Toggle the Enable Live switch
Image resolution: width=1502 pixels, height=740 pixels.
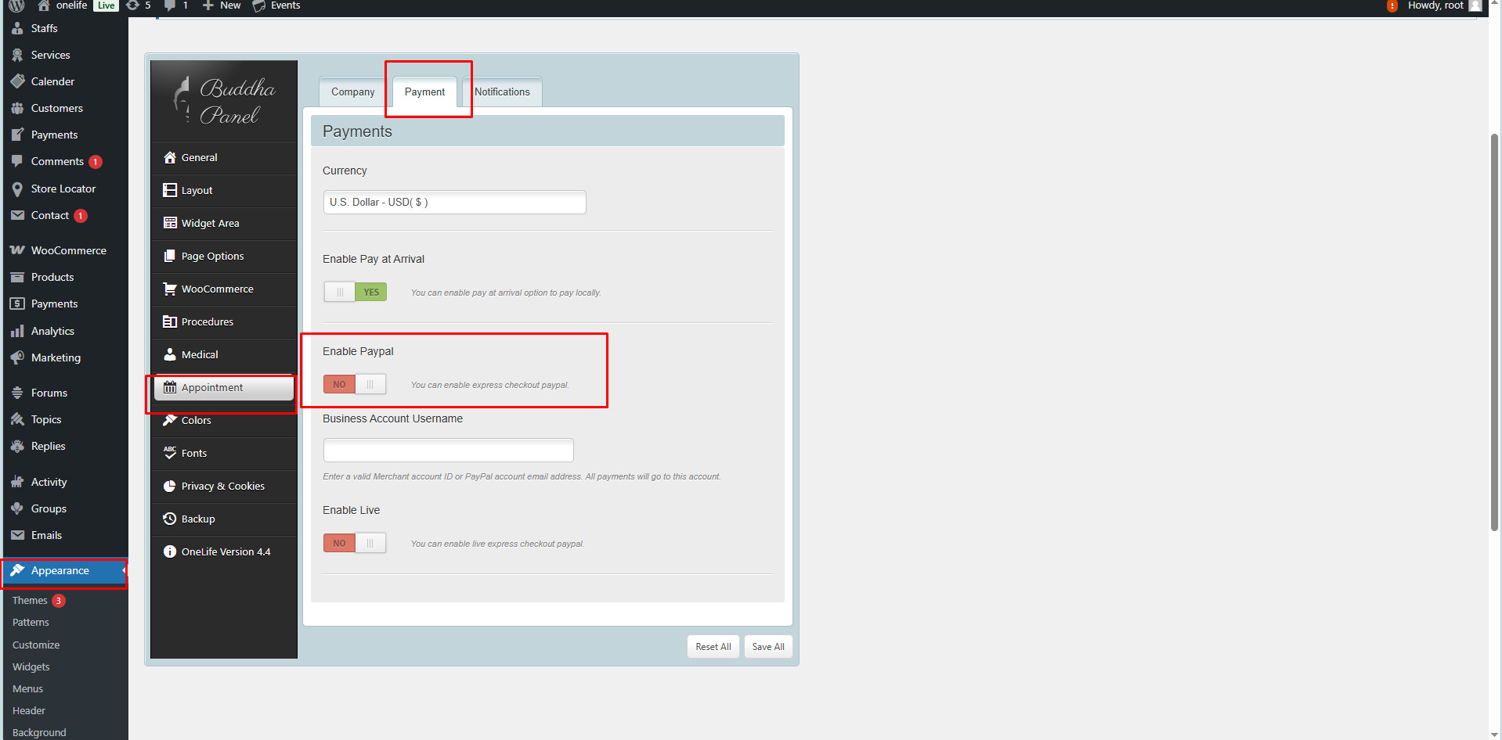pos(355,544)
